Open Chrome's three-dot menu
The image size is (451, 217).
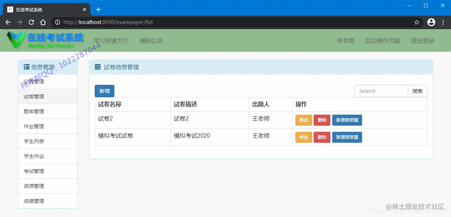pos(443,22)
